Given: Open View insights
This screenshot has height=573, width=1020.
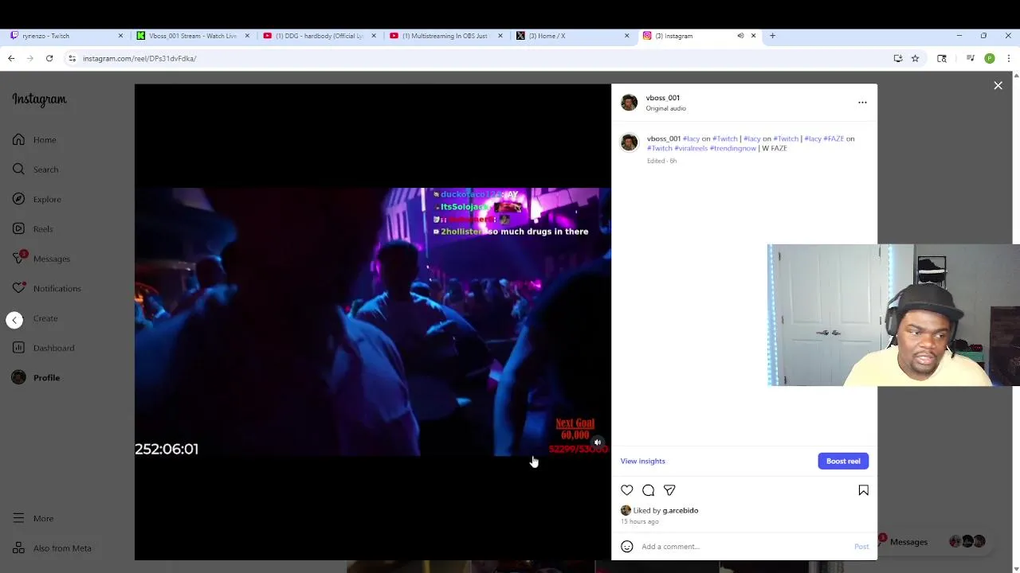Looking at the screenshot, I should (643, 462).
